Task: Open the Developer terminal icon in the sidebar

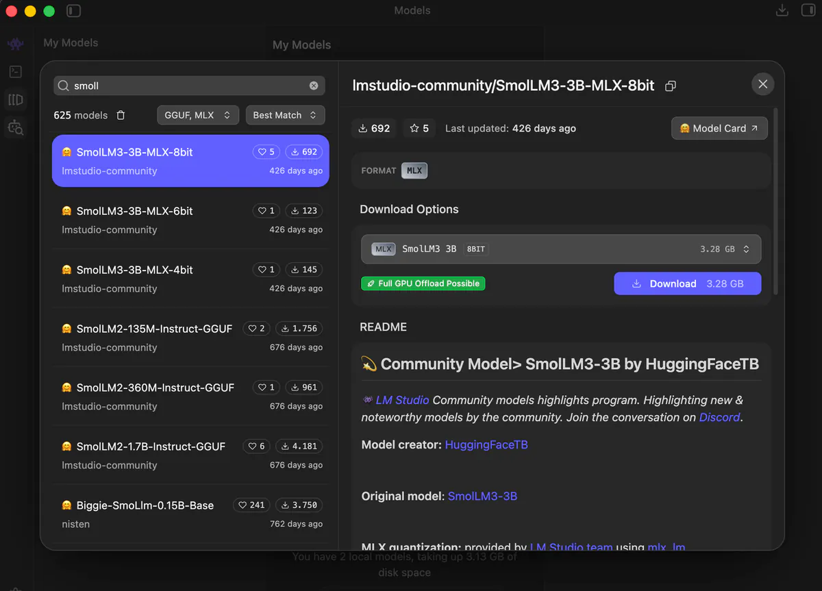Action: [x=15, y=71]
